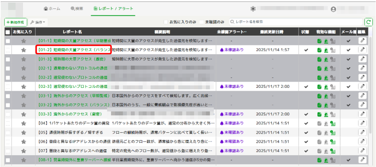This screenshot has width=376, height=167.
Task: Check the box for report 【03-1】
Action: pyautogui.click(x=8, y=96)
